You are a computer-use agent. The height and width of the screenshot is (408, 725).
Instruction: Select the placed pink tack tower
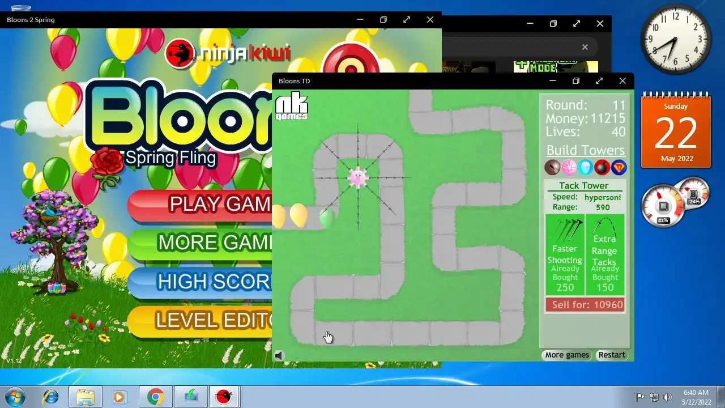pyautogui.click(x=358, y=177)
